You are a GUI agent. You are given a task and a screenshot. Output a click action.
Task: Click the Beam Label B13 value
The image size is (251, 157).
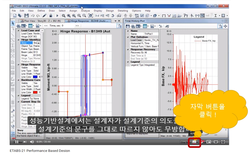[37, 52]
